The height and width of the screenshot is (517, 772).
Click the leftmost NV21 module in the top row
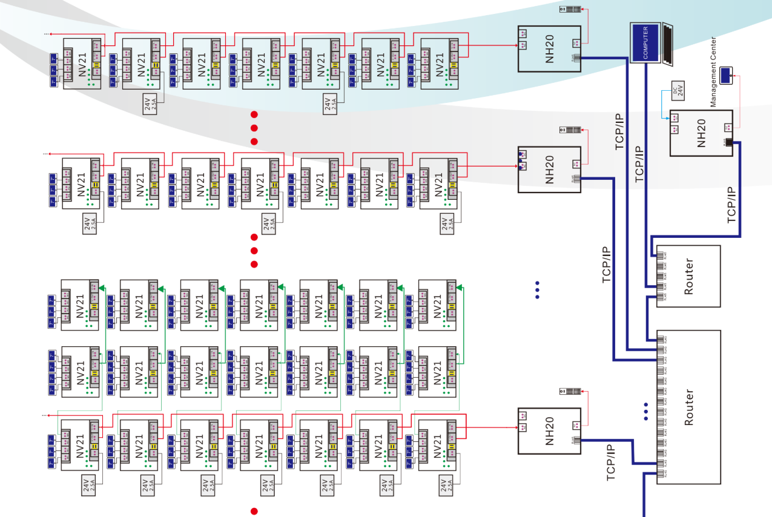pos(81,64)
